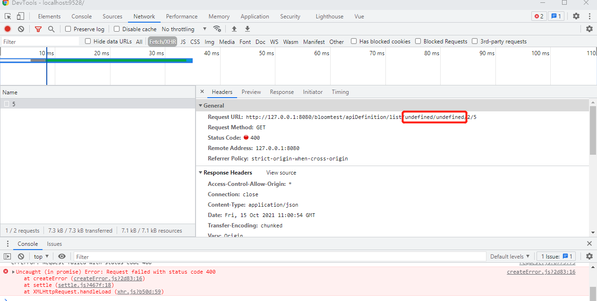Select the Fetch/XHR filter

click(162, 42)
